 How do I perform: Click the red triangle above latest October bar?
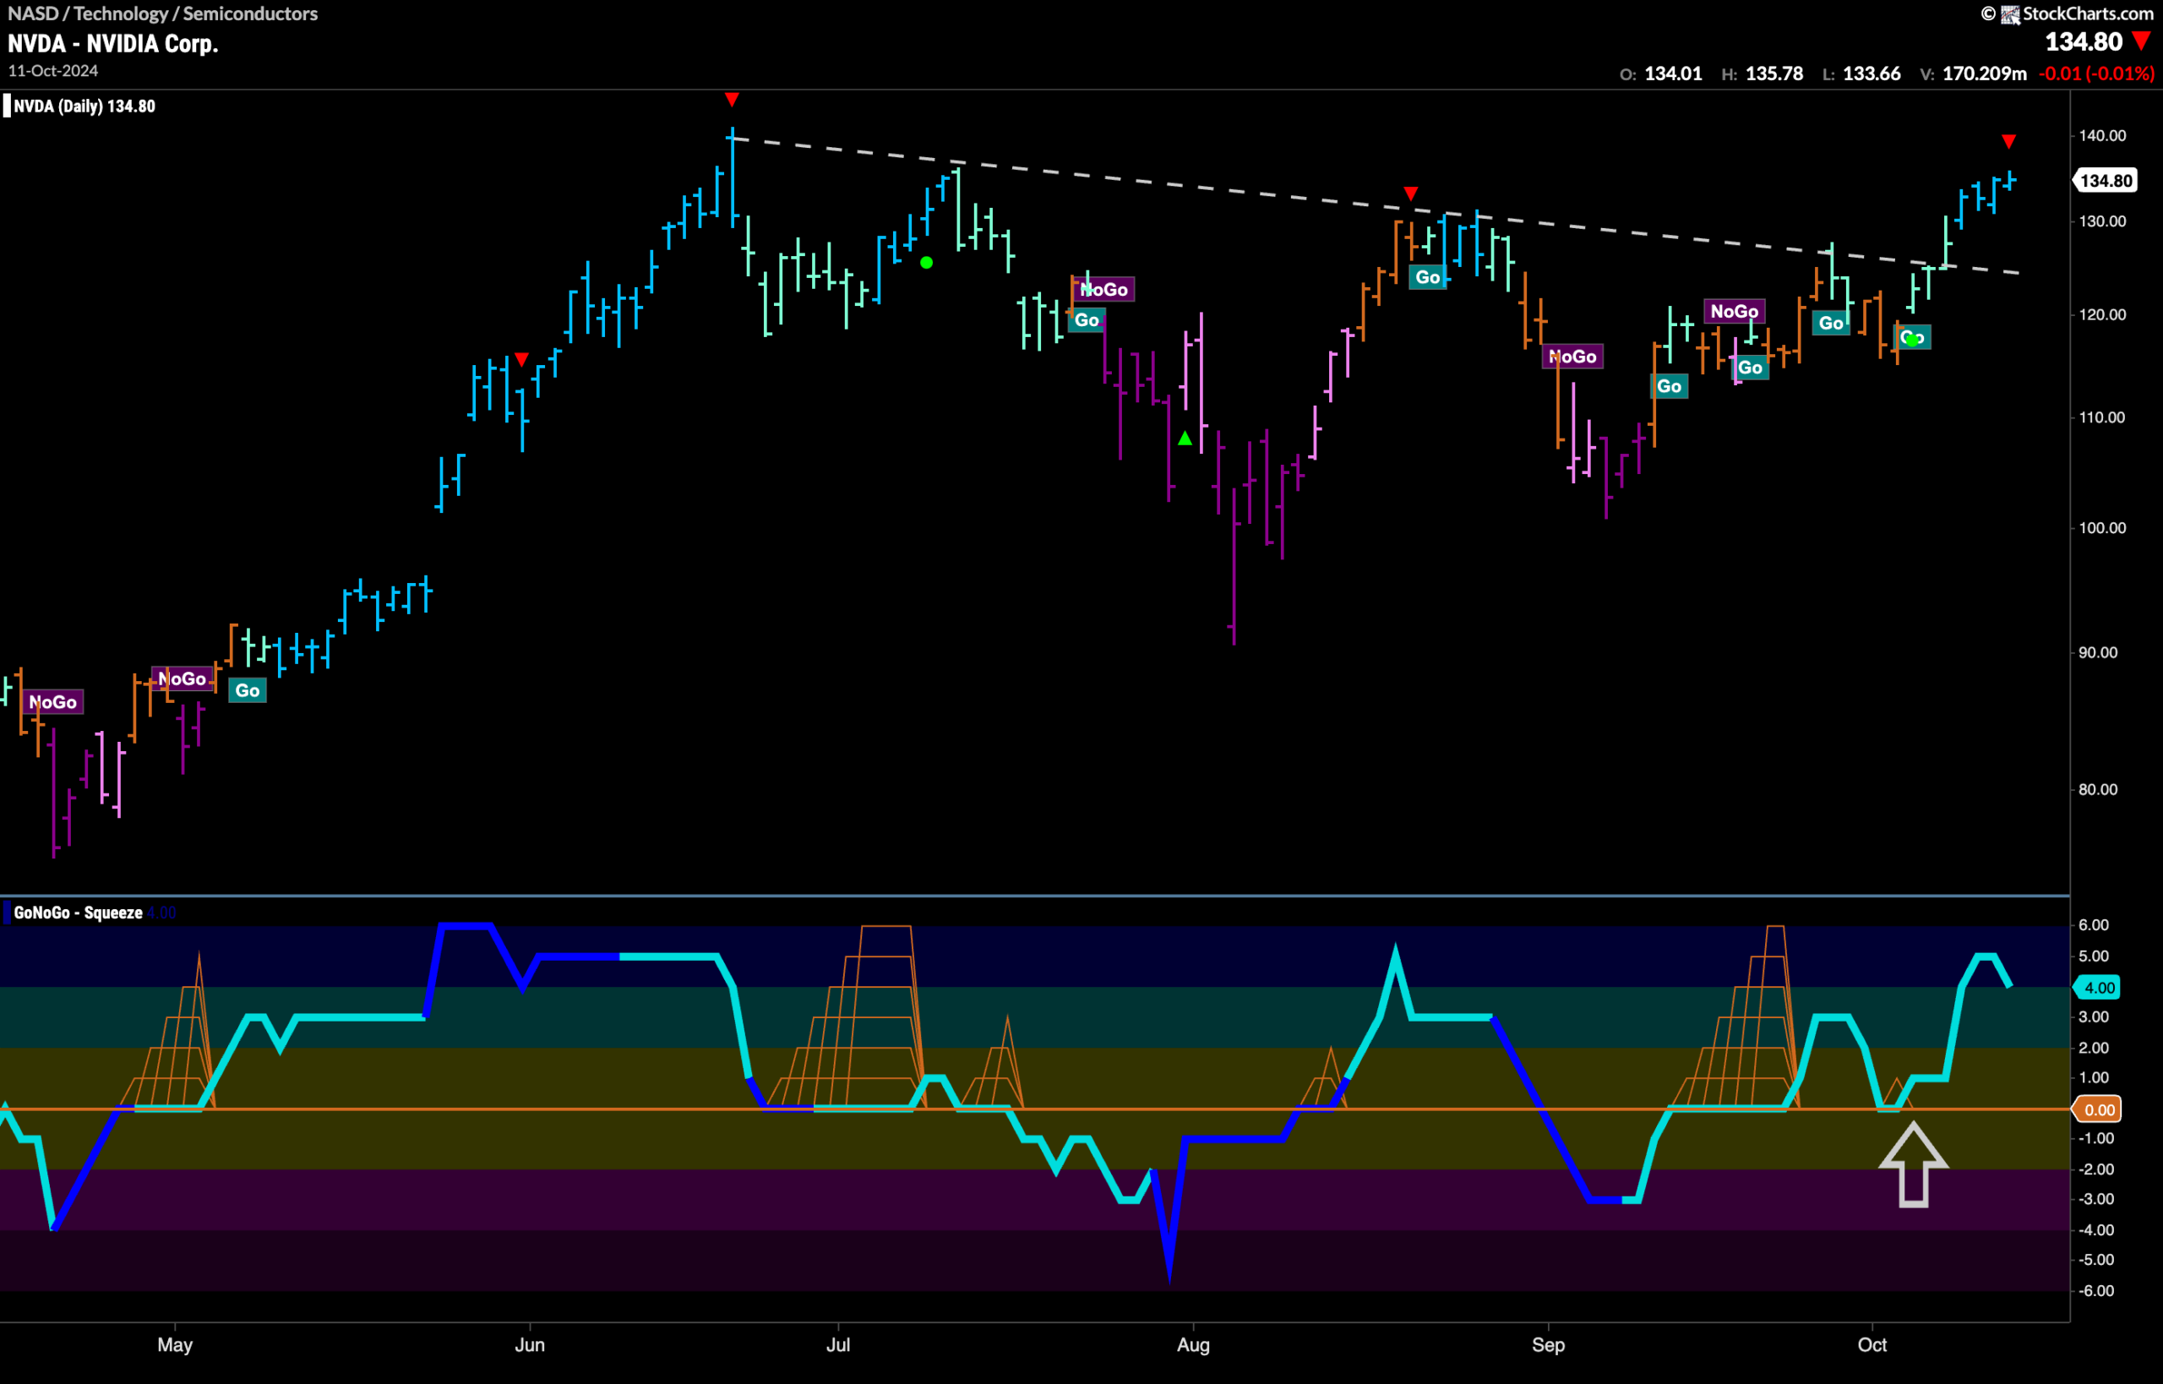click(2008, 141)
